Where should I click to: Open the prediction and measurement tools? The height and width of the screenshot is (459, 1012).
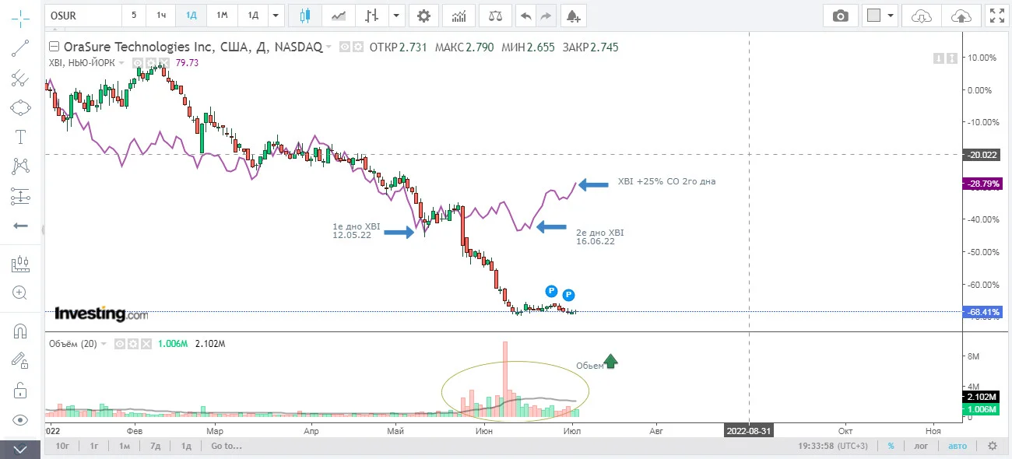click(20, 196)
